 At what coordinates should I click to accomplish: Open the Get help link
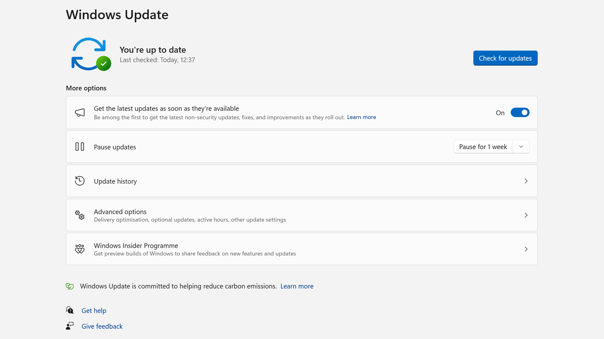point(94,310)
